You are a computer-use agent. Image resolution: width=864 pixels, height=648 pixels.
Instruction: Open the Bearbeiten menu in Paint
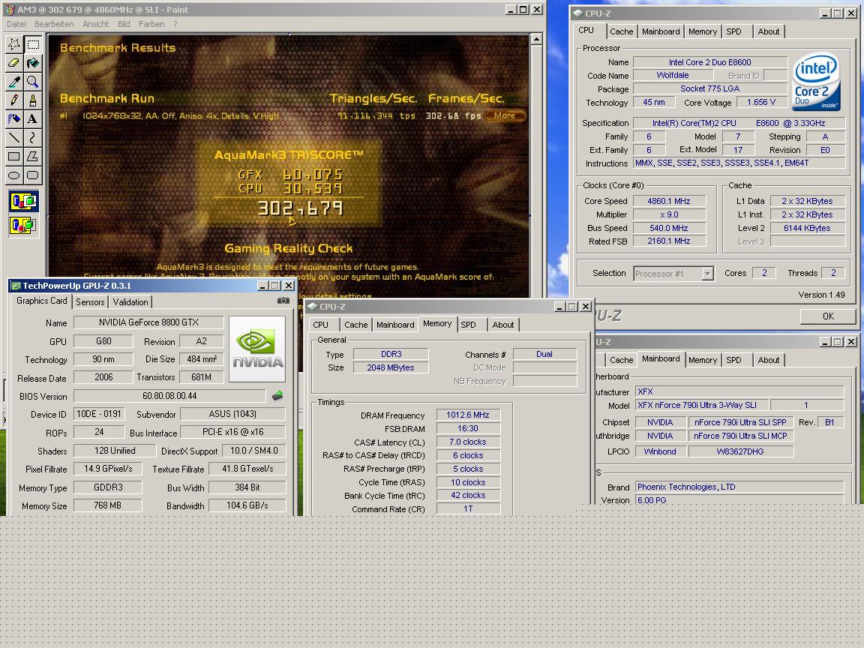point(54,24)
